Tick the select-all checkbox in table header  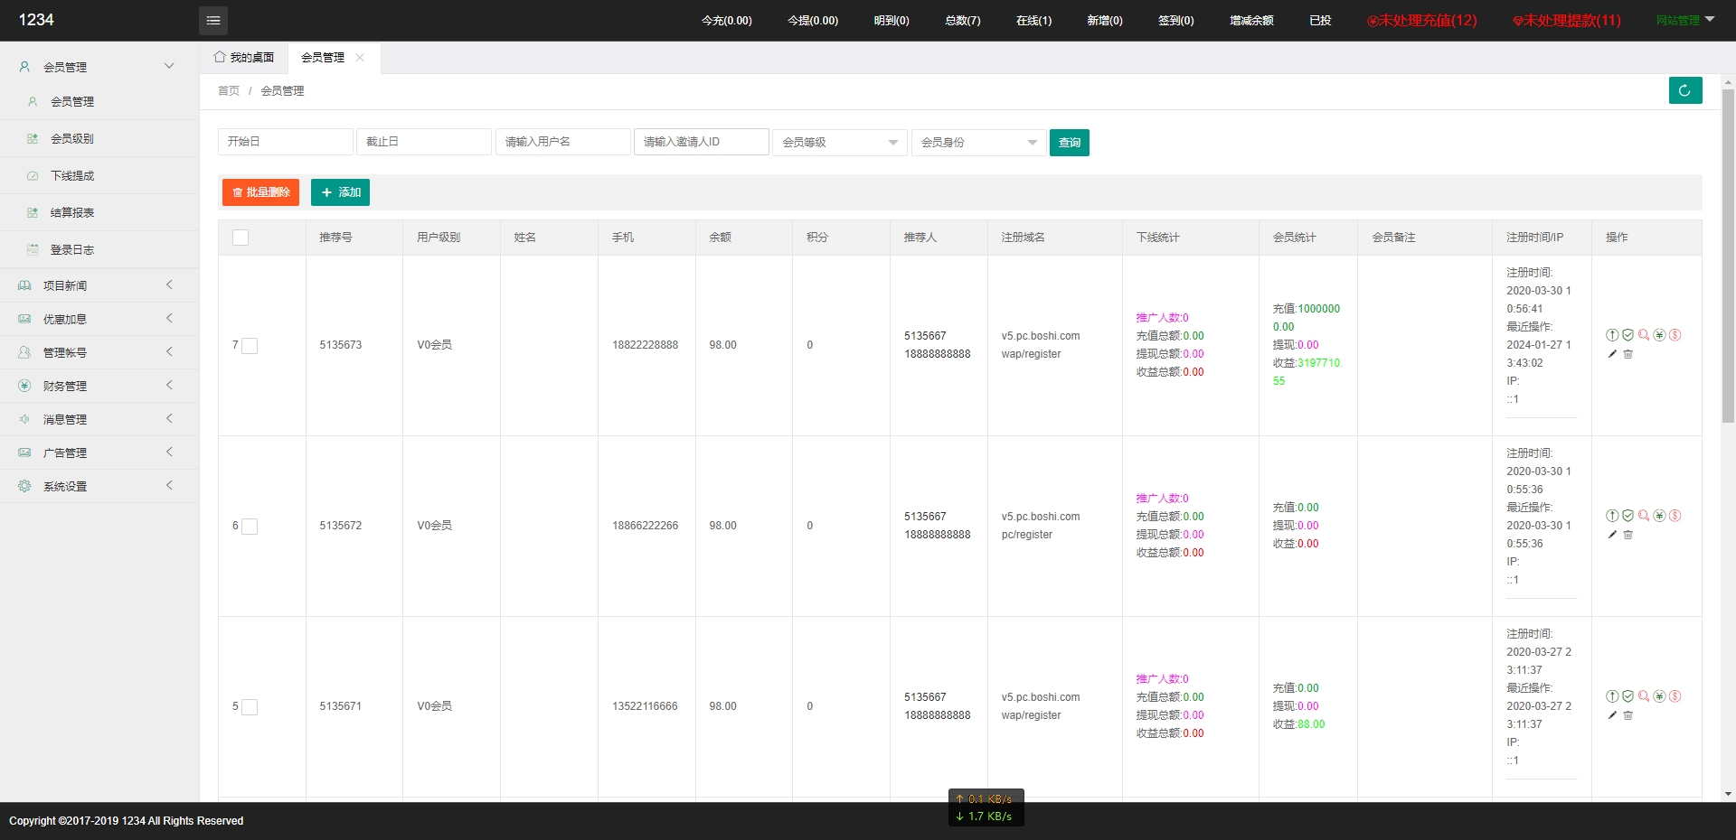click(241, 238)
